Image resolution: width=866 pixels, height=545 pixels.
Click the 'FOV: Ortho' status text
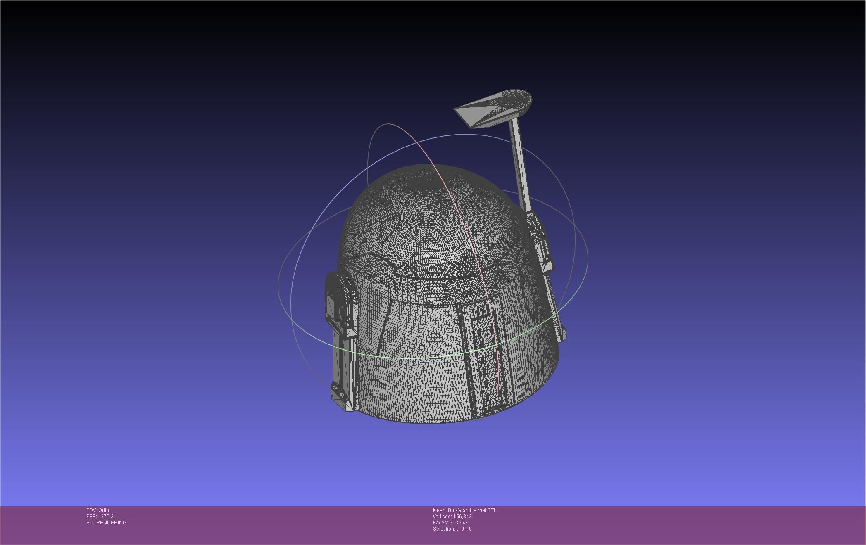[x=98, y=510]
